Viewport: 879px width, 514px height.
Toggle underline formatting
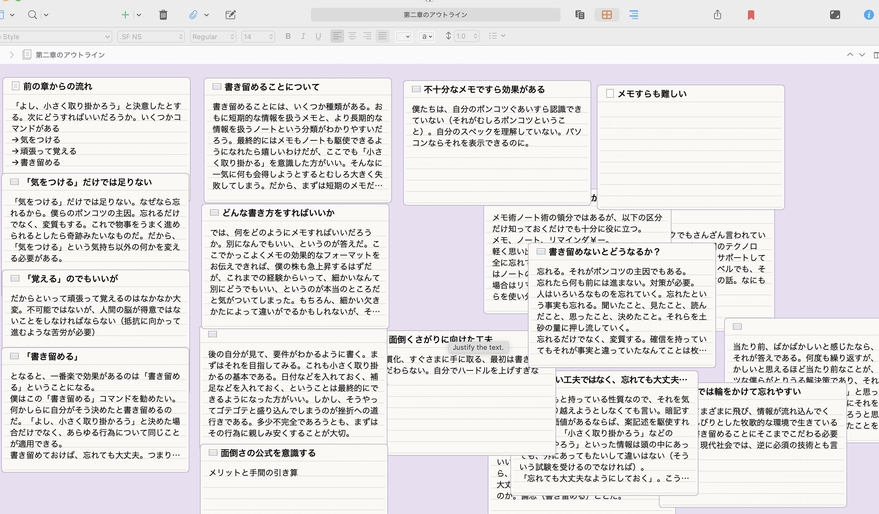(318, 36)
